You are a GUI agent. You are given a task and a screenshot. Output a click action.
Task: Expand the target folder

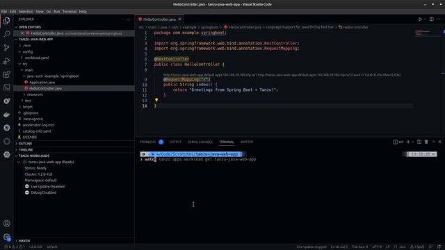pos(20,106)
